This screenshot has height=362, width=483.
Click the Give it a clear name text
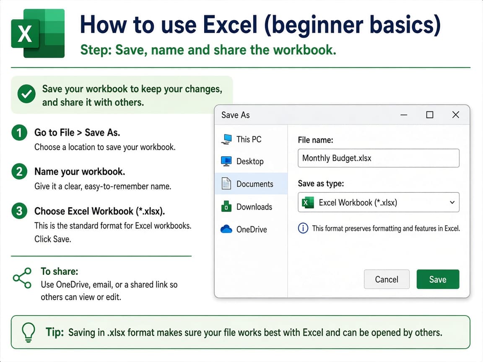pyautogui.click(x=103, y=186)
